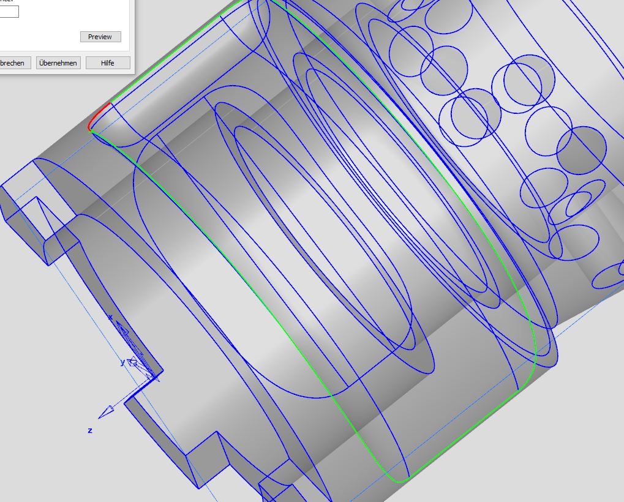The height and width of the screenshot is (502, 624).
Task: Click the Preview button in the dialog
Action: 100,36
